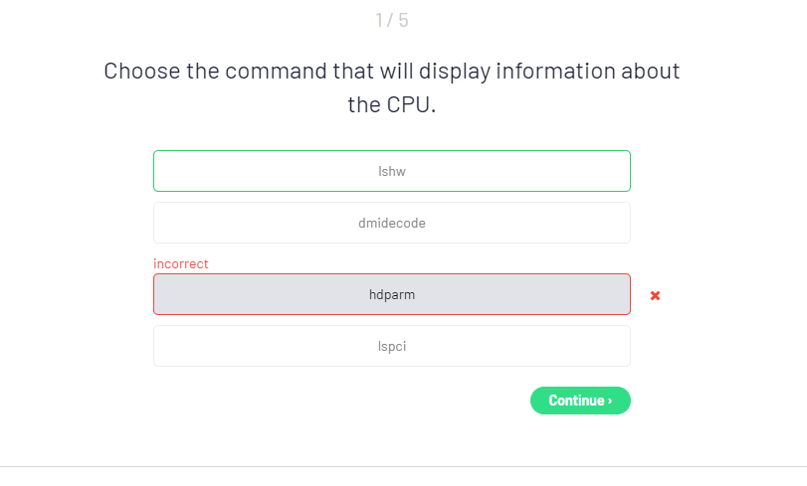The width and height of the screenshot is (807, 486).
Task: Click the wrong-answer message above hdparm
Action: pos(181,263)
